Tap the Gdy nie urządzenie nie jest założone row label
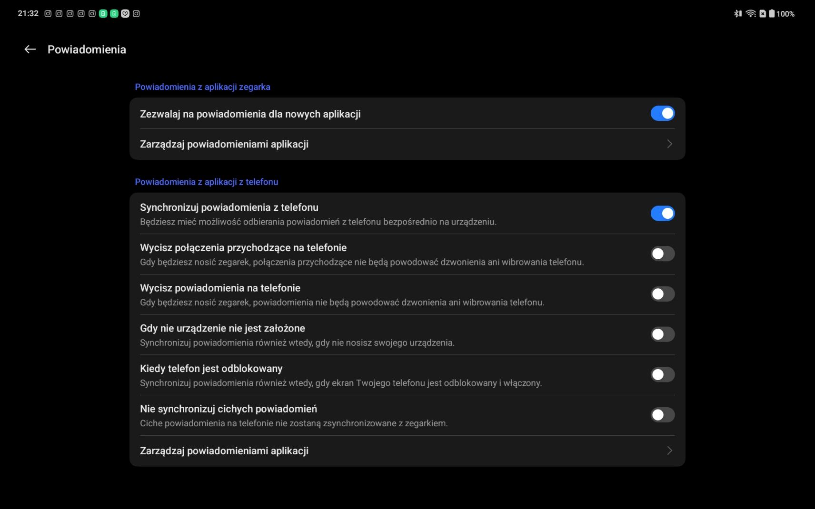The image size is (815, 509). coord(222,328)
